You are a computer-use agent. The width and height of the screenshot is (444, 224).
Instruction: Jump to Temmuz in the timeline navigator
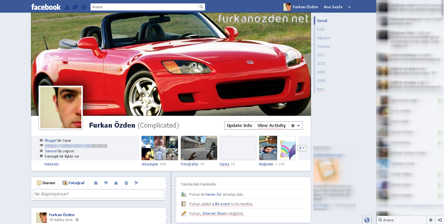click(x=323, y=46)
